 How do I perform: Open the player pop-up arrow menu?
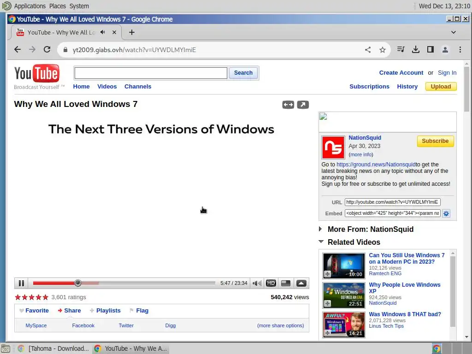(x=301, y=283)
